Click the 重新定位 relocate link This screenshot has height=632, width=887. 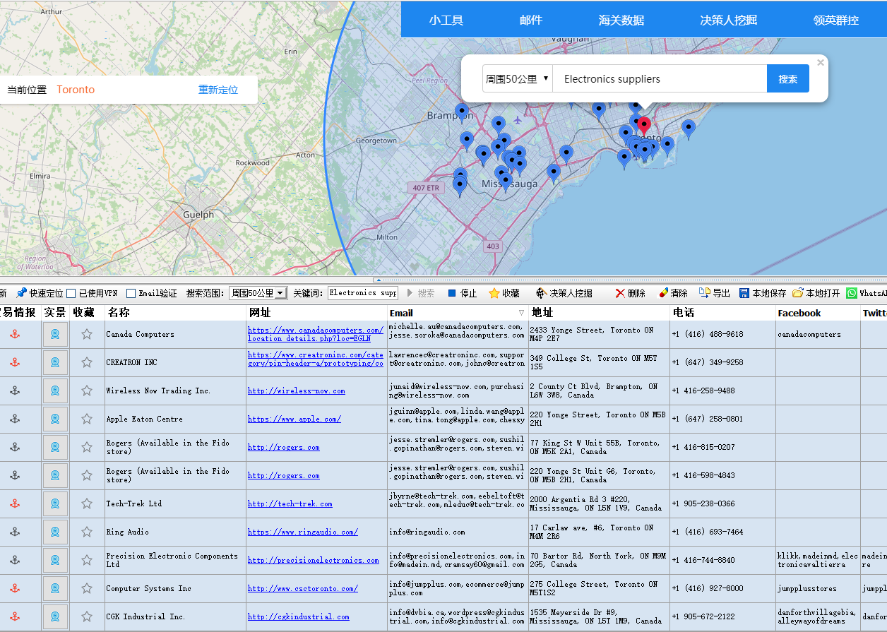pos(218,90)
